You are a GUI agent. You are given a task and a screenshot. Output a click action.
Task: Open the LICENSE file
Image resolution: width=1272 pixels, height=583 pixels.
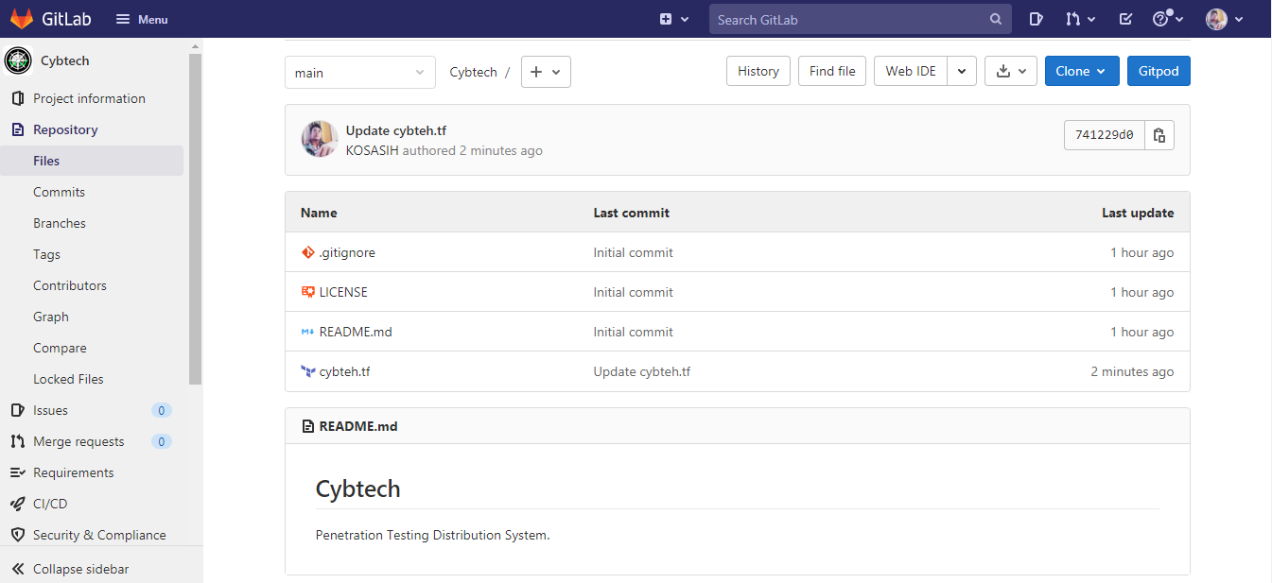(x=343, y=292)
